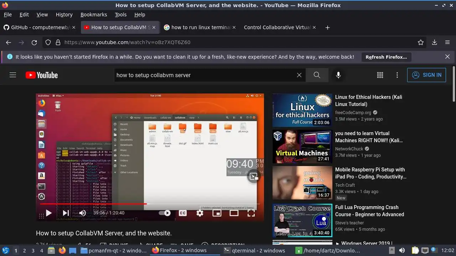
Task: Click the page vertical scrollbar
Action: (x=454, y=84)
